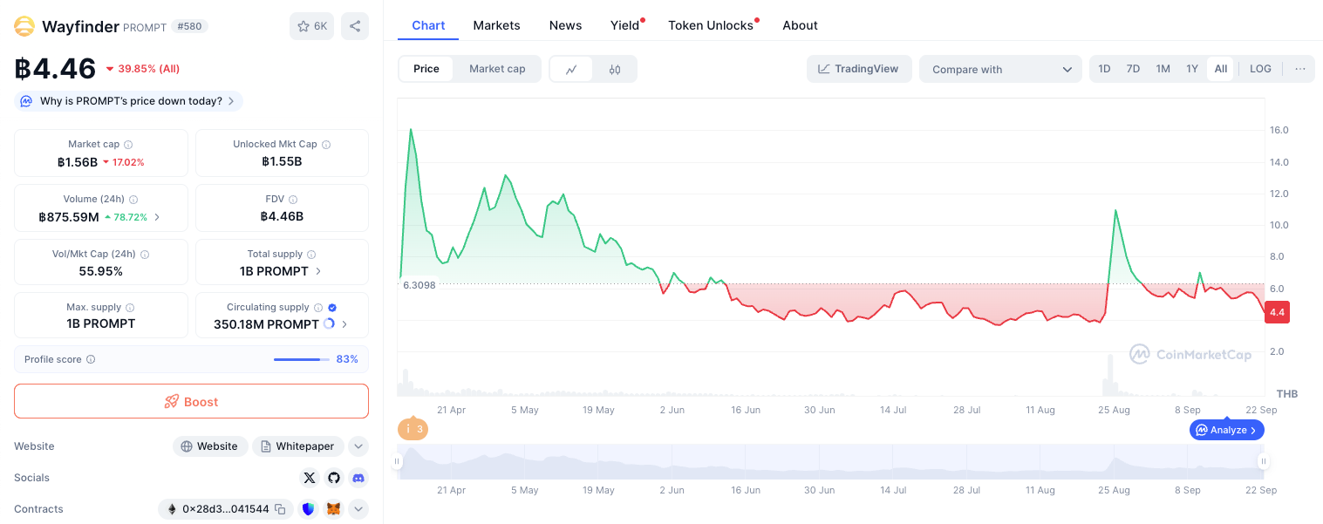Click the orange Boost button
1323x524 pixels.
(x=191, y=402)
